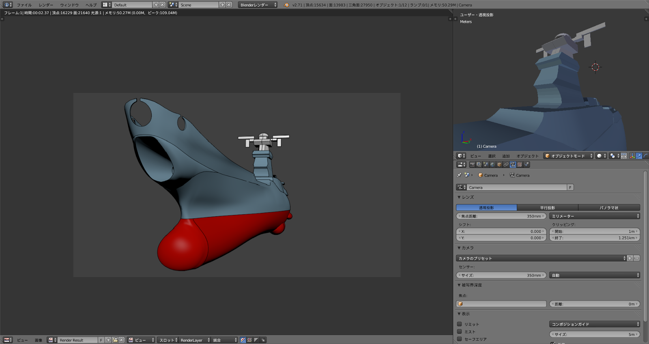Toggle Fake User F for Render Result
Screen dimensions: 649x344
101,340
